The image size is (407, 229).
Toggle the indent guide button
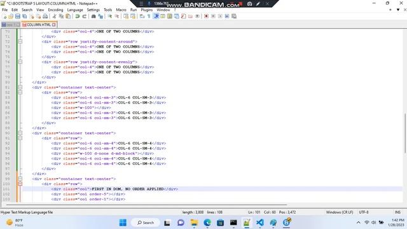click(156, 16)
